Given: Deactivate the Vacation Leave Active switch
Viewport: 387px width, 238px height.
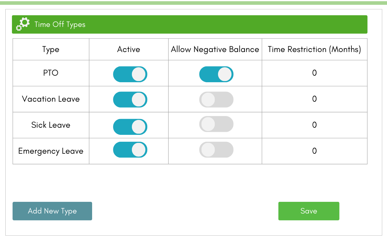Looking at the screenshot, I should [x=130, y=100].
